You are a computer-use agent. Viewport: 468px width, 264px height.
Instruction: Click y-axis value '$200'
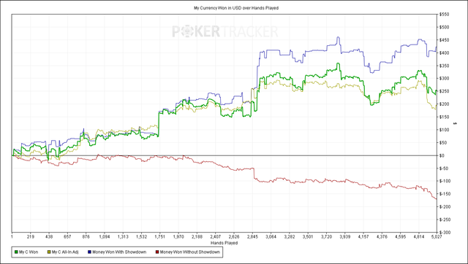(444, 104)
